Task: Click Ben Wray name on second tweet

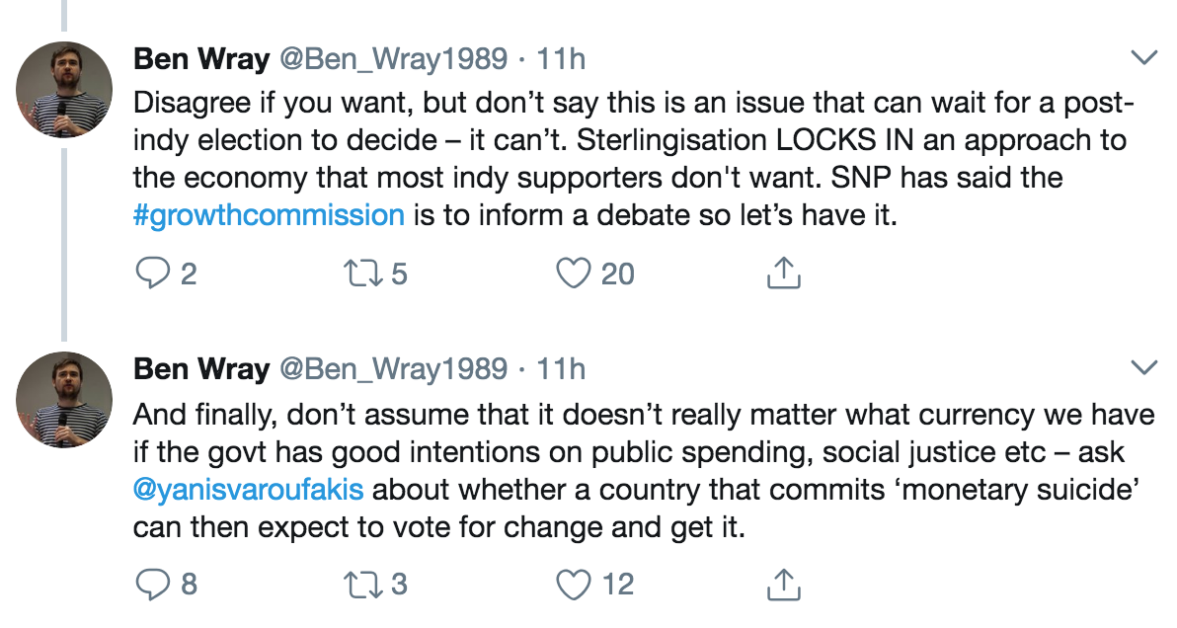Action: click(x=201, y=369)
